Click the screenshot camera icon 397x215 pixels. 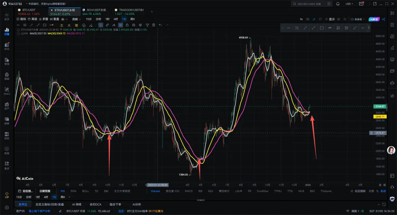[x=307, y=19]
